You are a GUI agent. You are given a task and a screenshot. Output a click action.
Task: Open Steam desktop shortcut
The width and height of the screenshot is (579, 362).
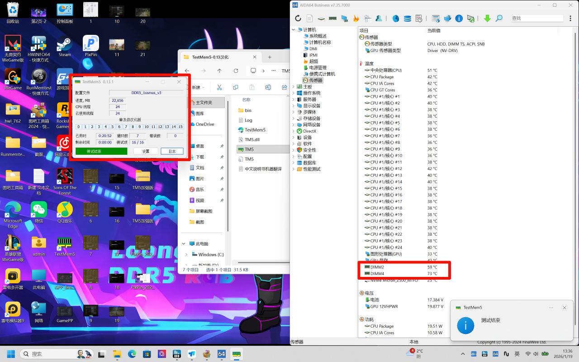[65, 46]
